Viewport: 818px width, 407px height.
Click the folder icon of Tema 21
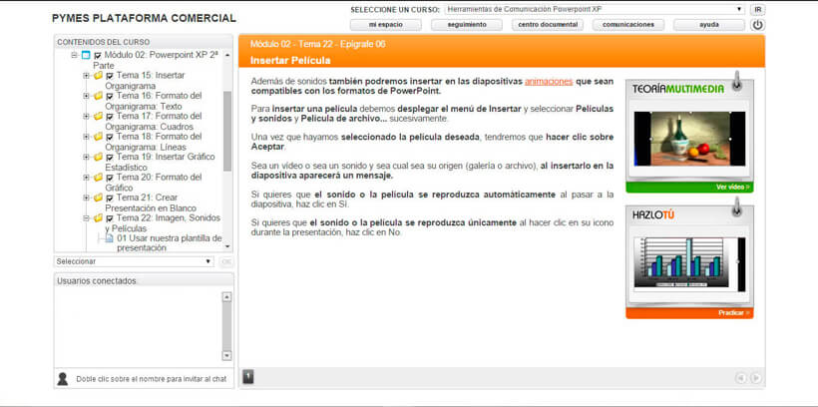click(x=98, y=198)
